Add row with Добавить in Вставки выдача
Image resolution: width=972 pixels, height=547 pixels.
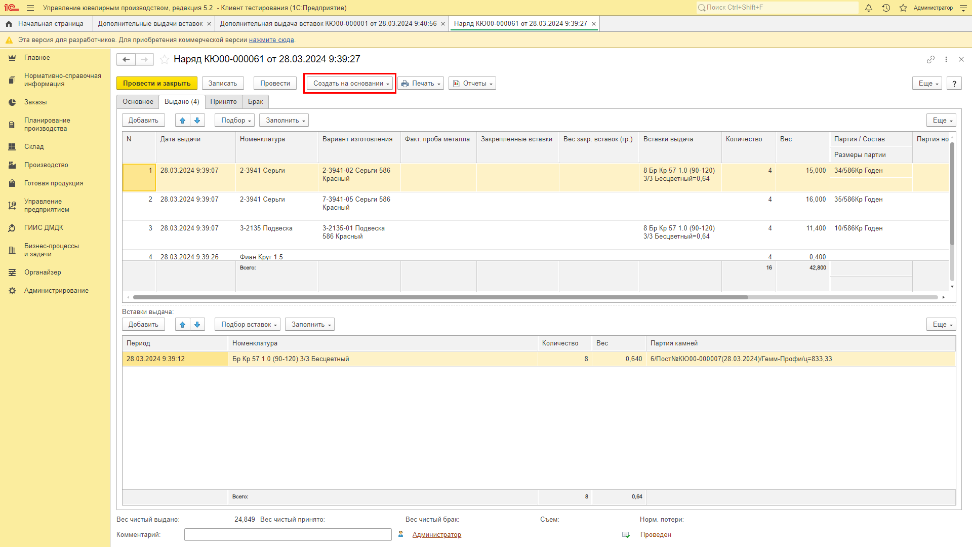click(x=143, y=324)
